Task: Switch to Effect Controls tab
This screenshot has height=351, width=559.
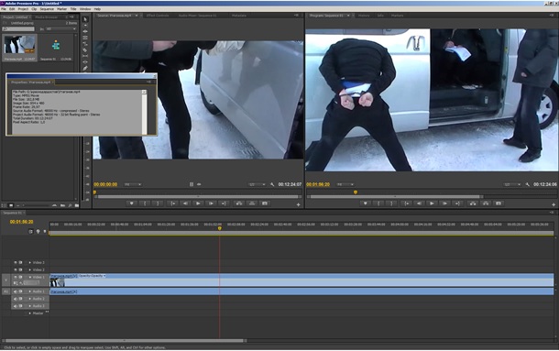Action: 158,16
